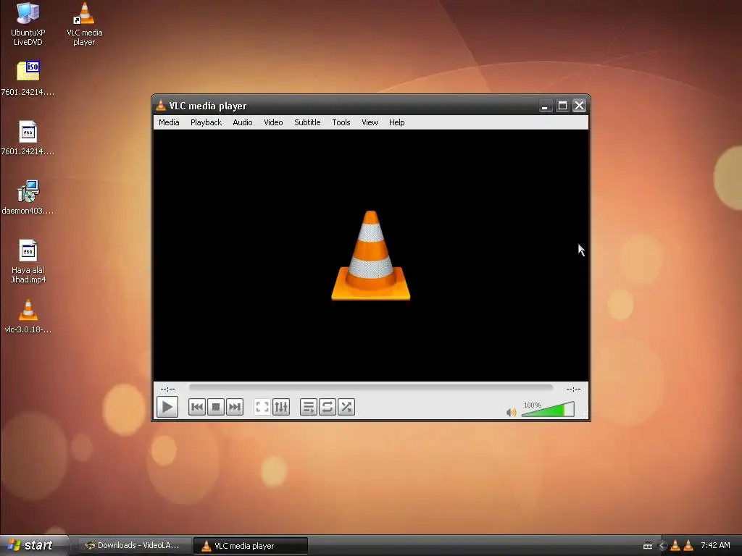
Task: Open the Audio menu
Action: (x=242, y=122)
